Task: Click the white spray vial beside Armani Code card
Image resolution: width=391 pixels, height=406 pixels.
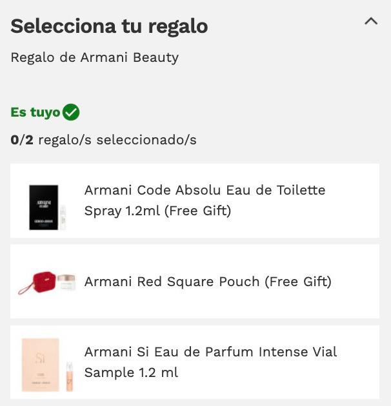Action: click(x=63, y=218)
